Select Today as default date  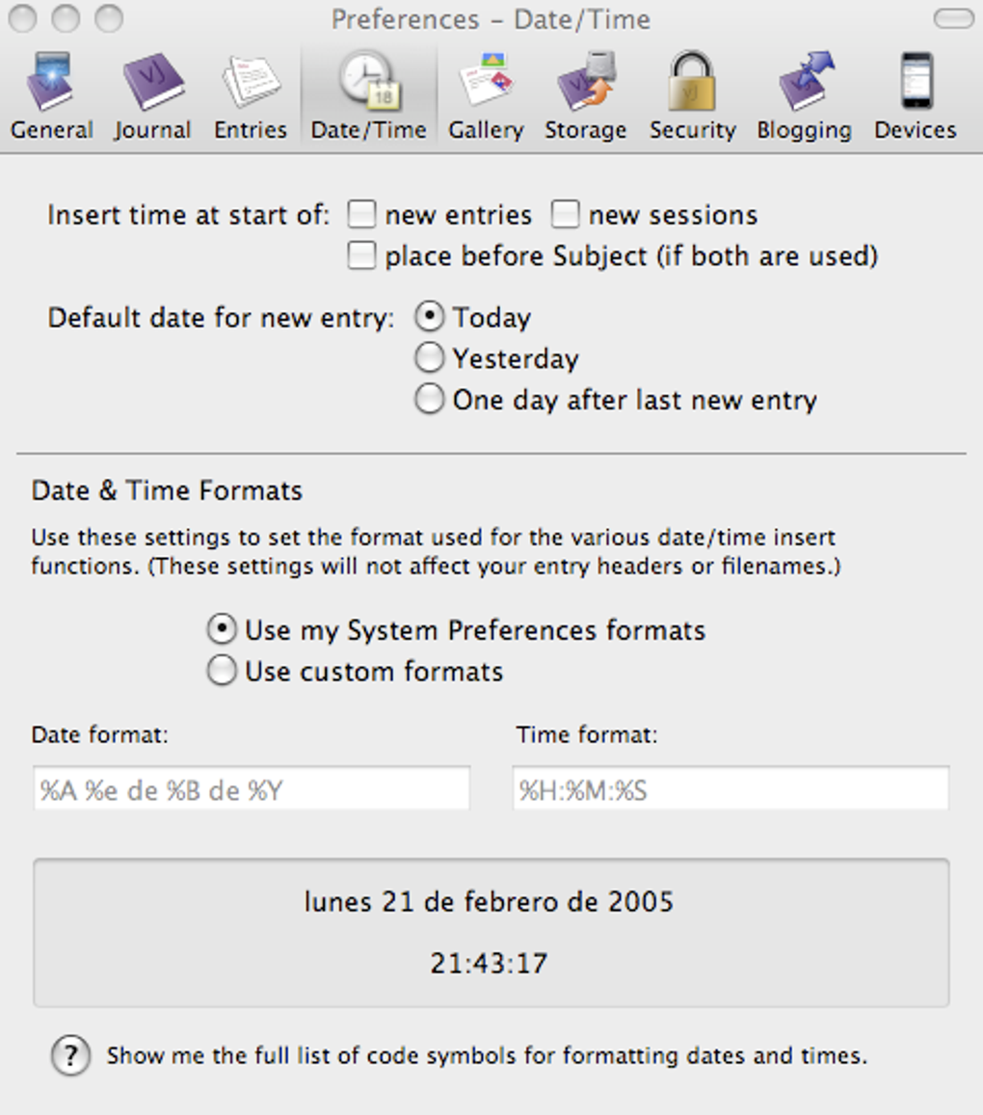click(430, 317)
